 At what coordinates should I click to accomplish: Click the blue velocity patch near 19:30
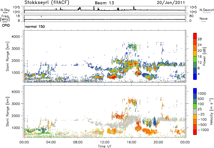[x=155, y=122]
